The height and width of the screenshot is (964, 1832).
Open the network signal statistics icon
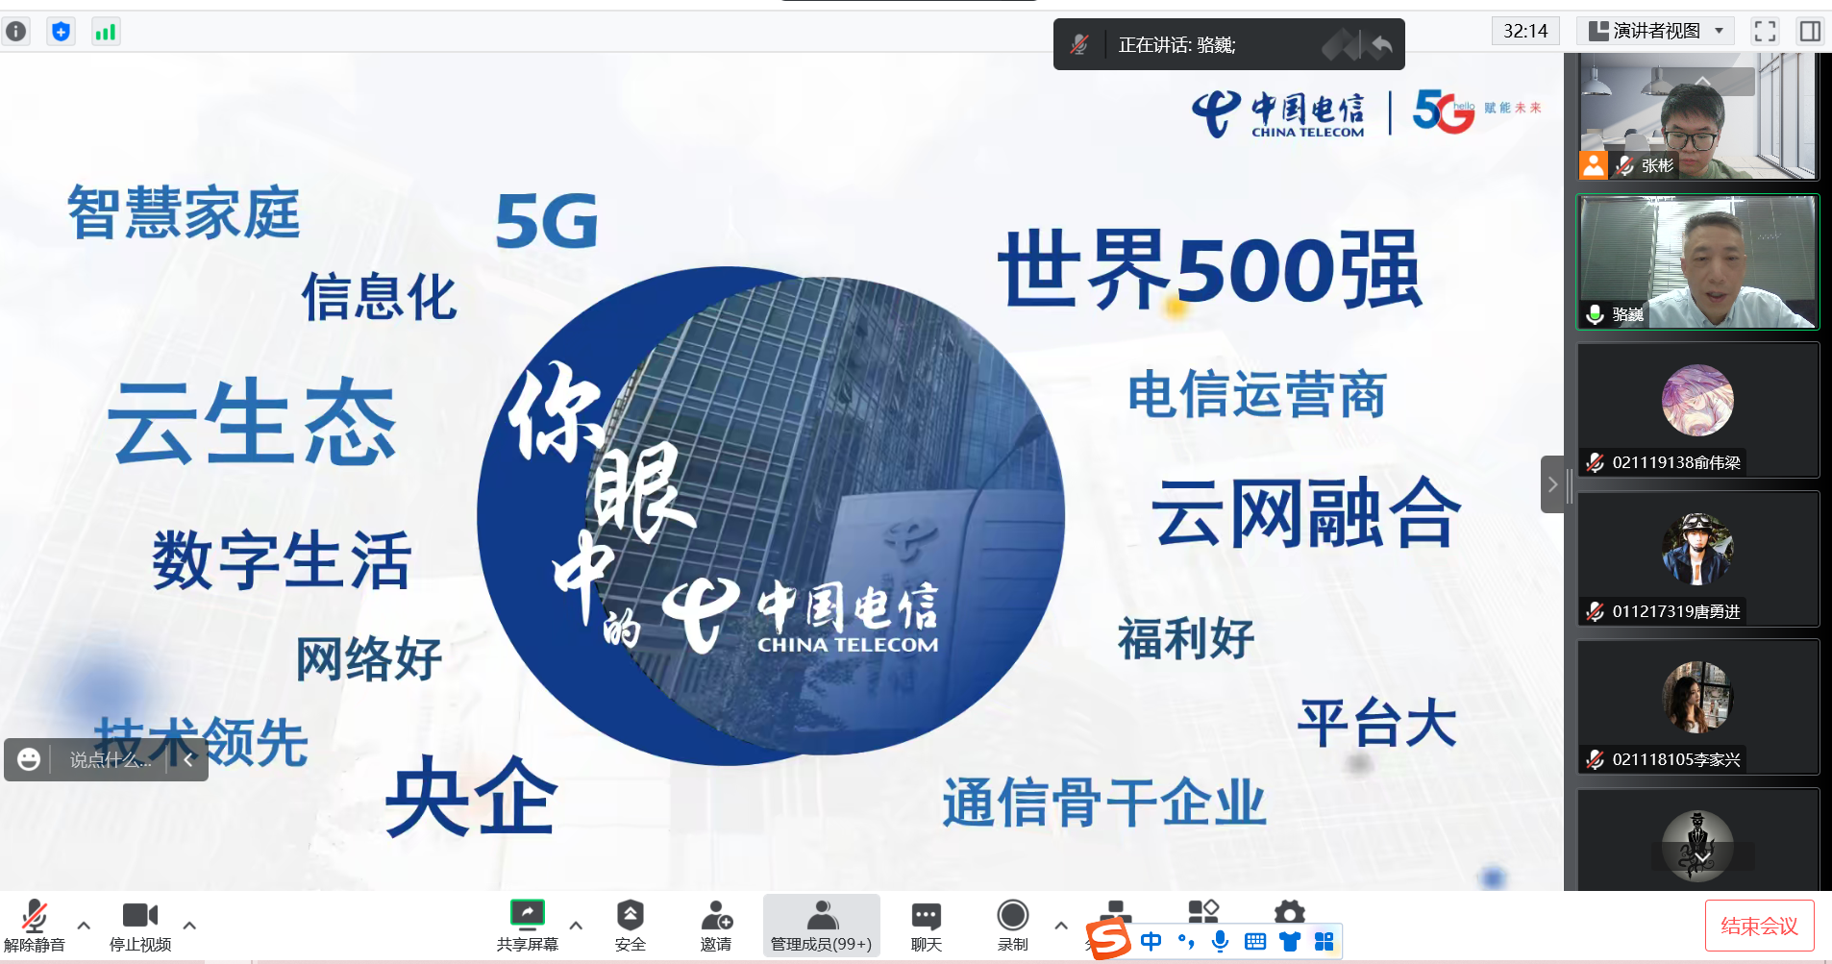pyautogui.click(x=105, y=32)
